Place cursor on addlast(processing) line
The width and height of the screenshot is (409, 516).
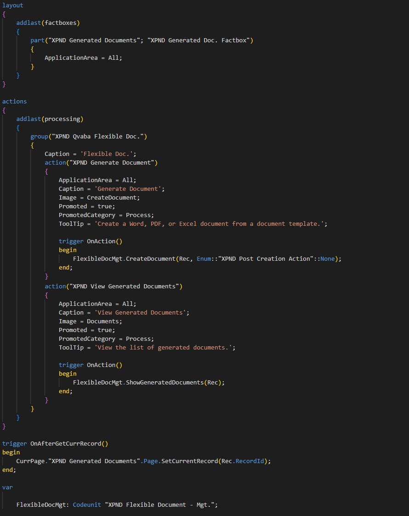click(50, 119)
